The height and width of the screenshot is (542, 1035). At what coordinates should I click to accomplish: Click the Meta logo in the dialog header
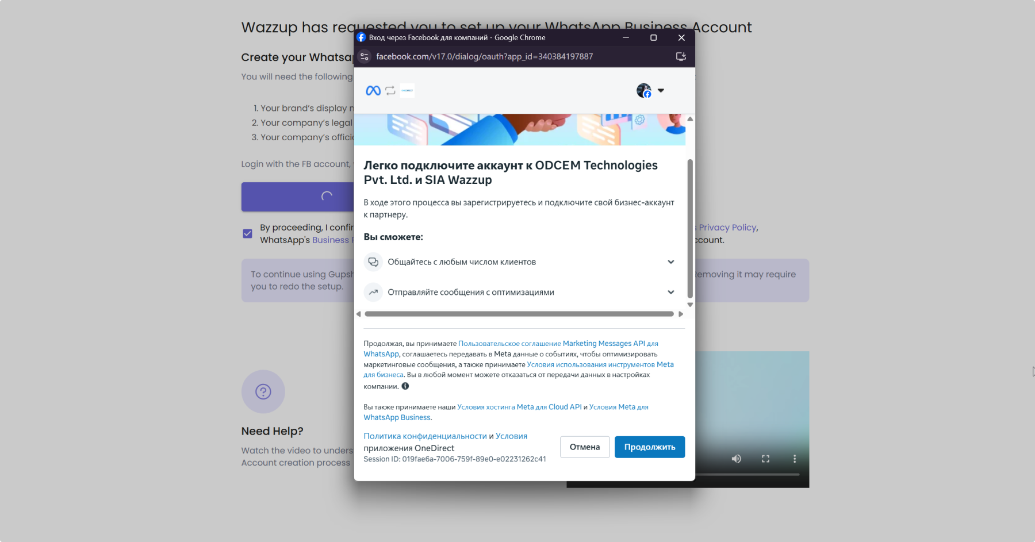point(373,90)
